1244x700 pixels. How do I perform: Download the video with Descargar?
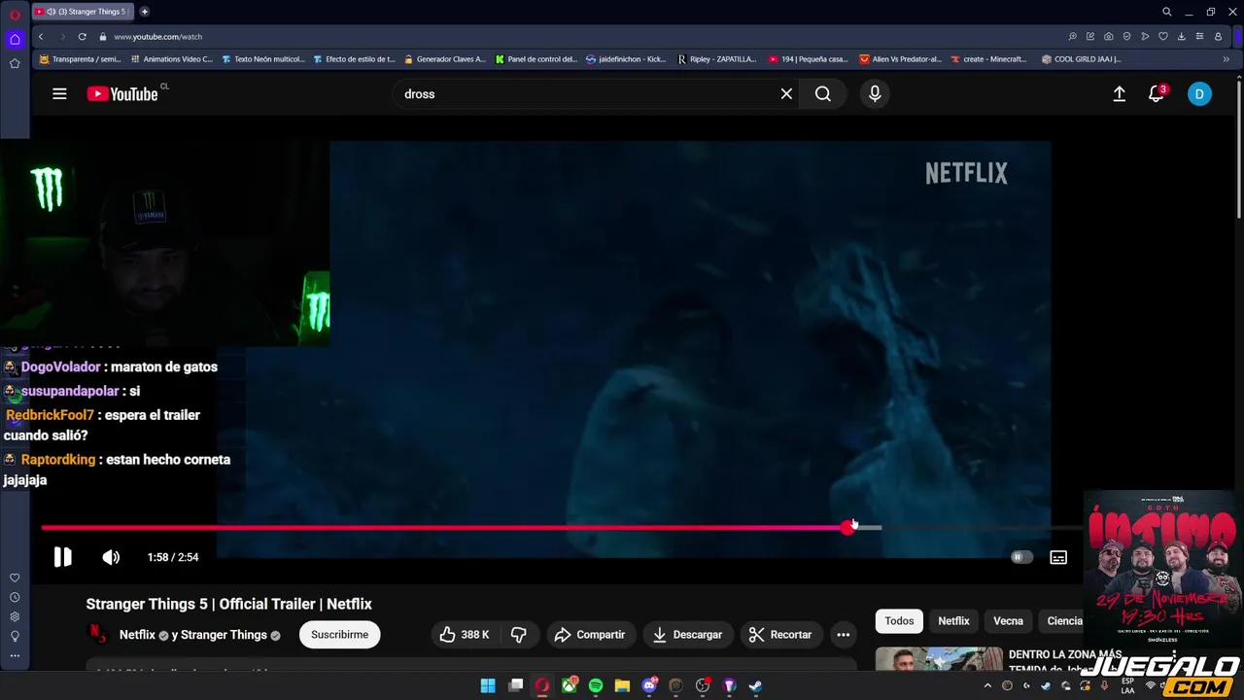click(x=687, y=635)
